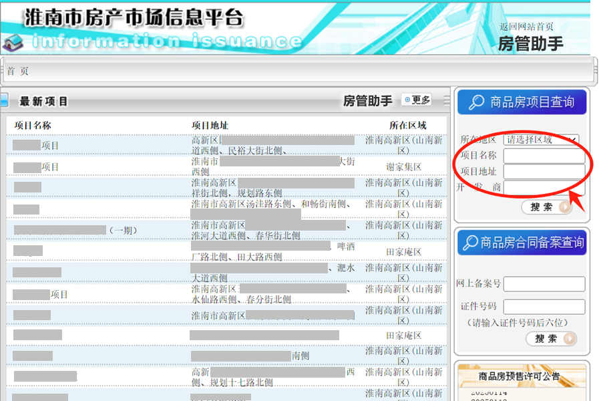The width and height of the screenshot is (601, 401).
Task: Focus the 项目地址 input field
Action: click(x=544, y=172)
